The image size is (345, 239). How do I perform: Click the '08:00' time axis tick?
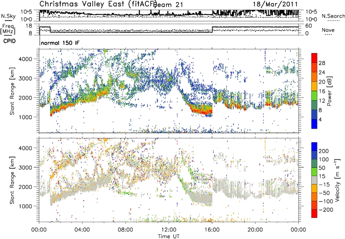tap(125, 230)
